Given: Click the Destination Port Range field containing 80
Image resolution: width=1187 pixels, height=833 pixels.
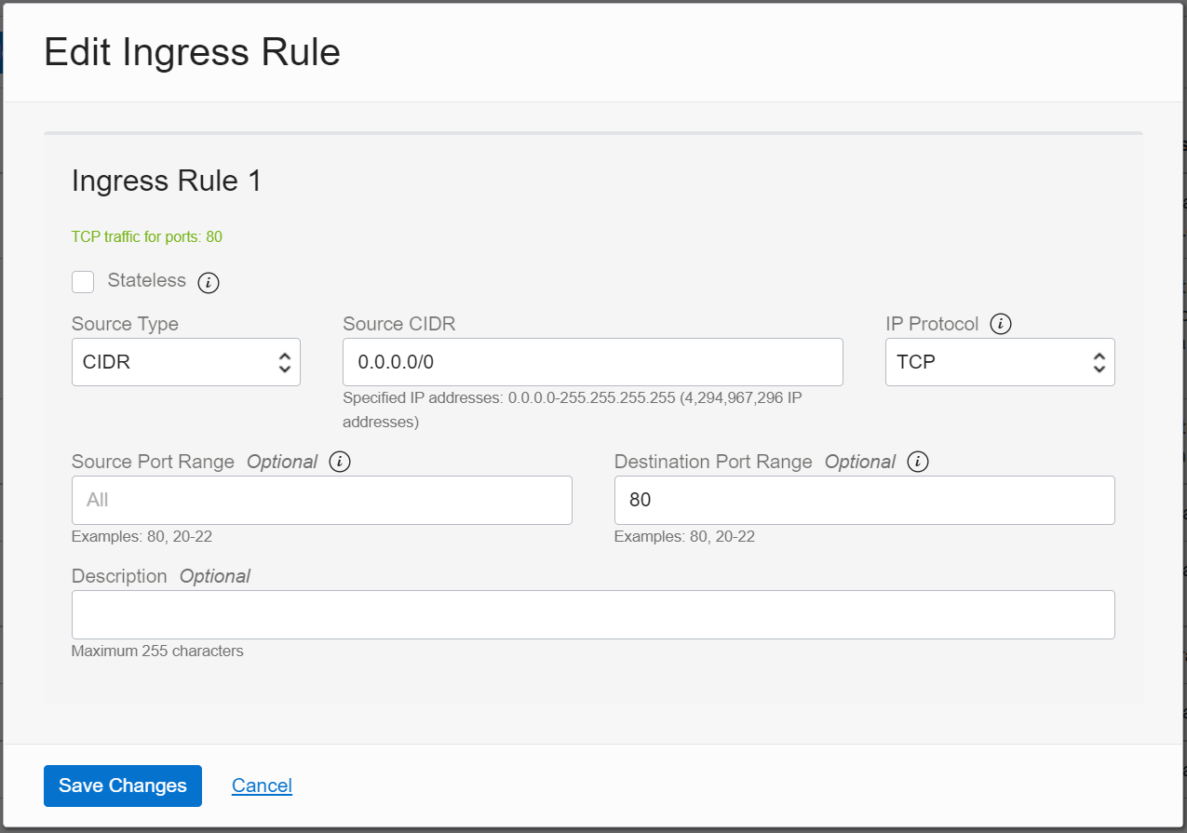Looking at the screenshot, I should click(x=864, y=500).
